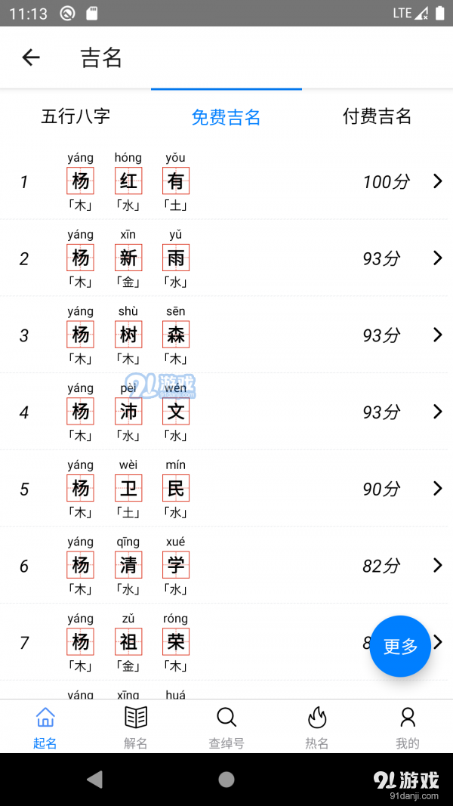Open the 付费吉名 tab
This screenshot has height=806, width=453.
[x=377, y=117]
